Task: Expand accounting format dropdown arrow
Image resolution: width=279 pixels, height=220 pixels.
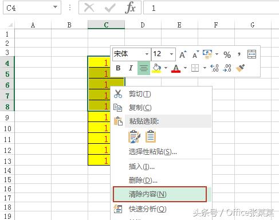Action: pyautogui.click(x=217, y=54)
